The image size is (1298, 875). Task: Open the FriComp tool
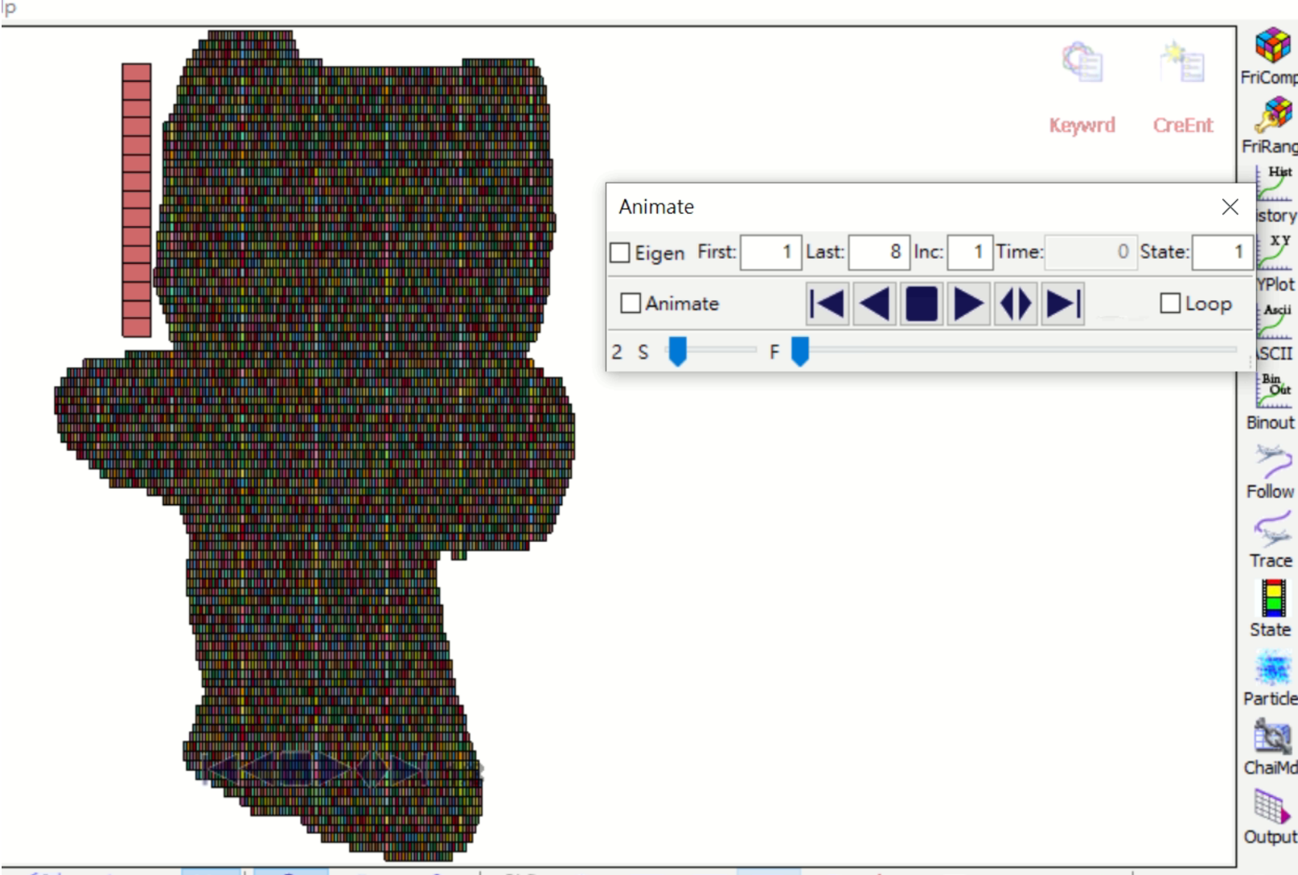click(x=1272, y=55)
